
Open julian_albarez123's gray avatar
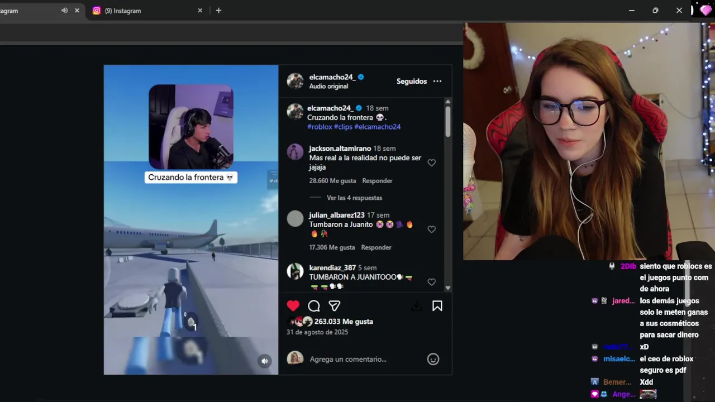click(295, 218)
